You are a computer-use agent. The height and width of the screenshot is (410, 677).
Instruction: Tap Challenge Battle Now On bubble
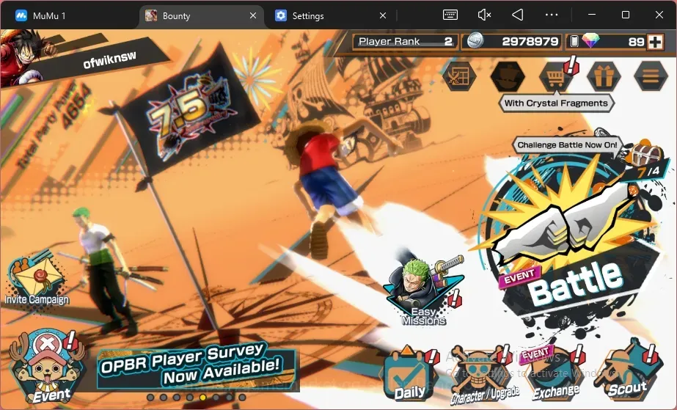567,145
